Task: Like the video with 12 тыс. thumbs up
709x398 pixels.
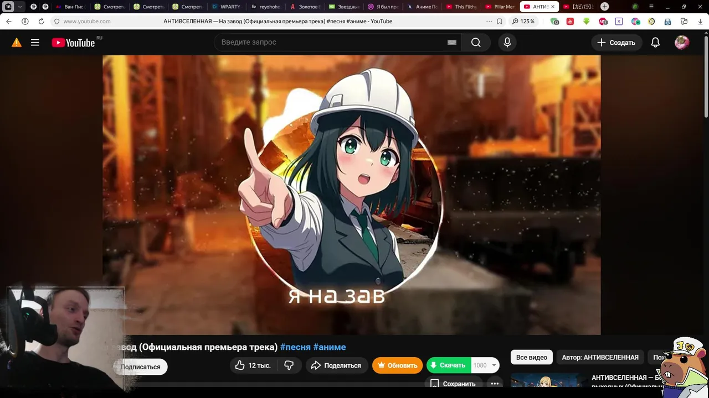Action: tap(253, 365)
